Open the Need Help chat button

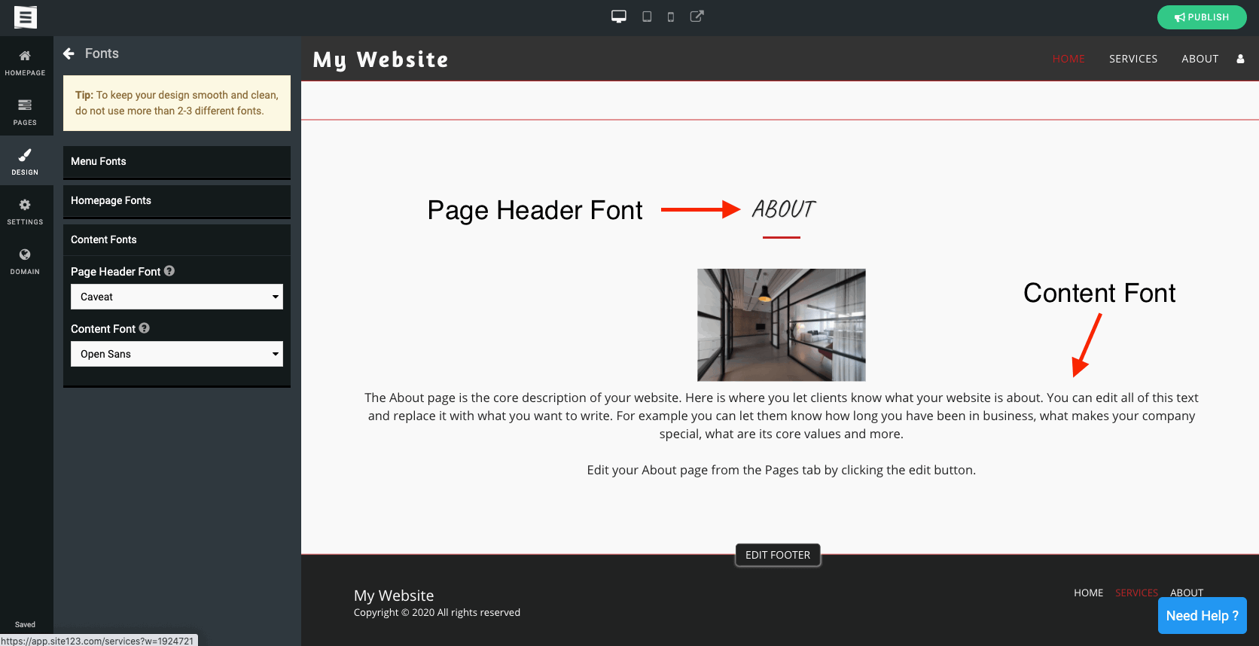click(x=1203, y=615)
